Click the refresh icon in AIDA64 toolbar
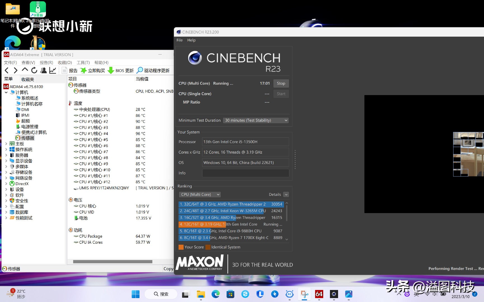Viewport: 484px width, 302px height. coord(34,70)
